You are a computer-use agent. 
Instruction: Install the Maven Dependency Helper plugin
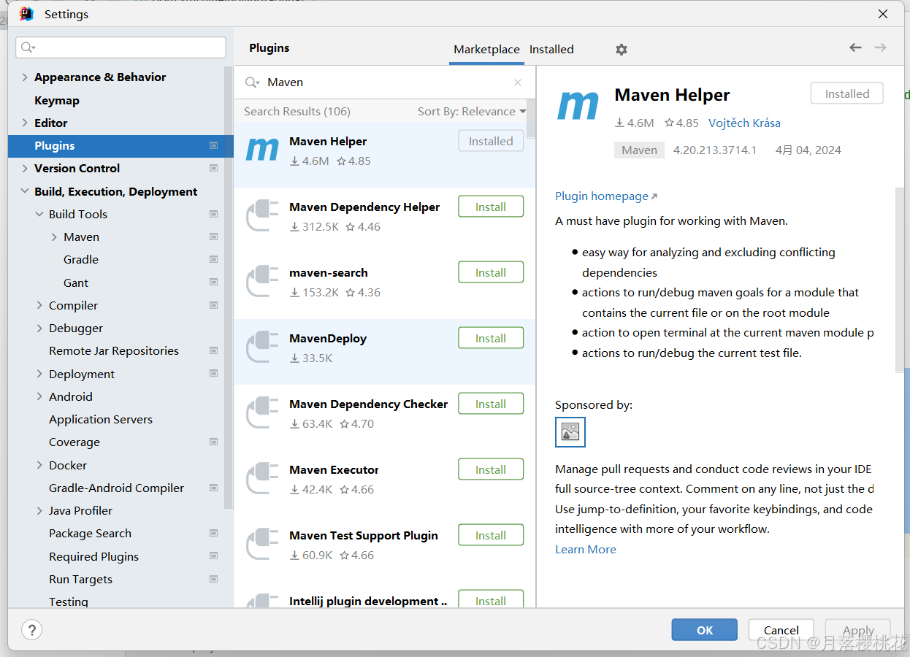[x=491, y=207]
